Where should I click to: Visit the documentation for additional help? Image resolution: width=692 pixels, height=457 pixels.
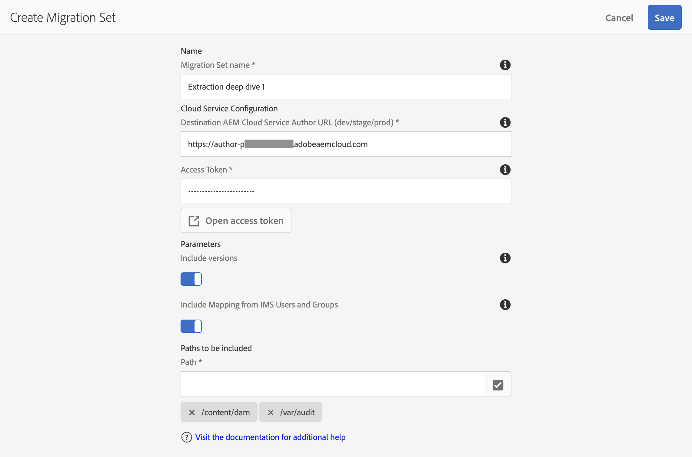click(271, 437)
